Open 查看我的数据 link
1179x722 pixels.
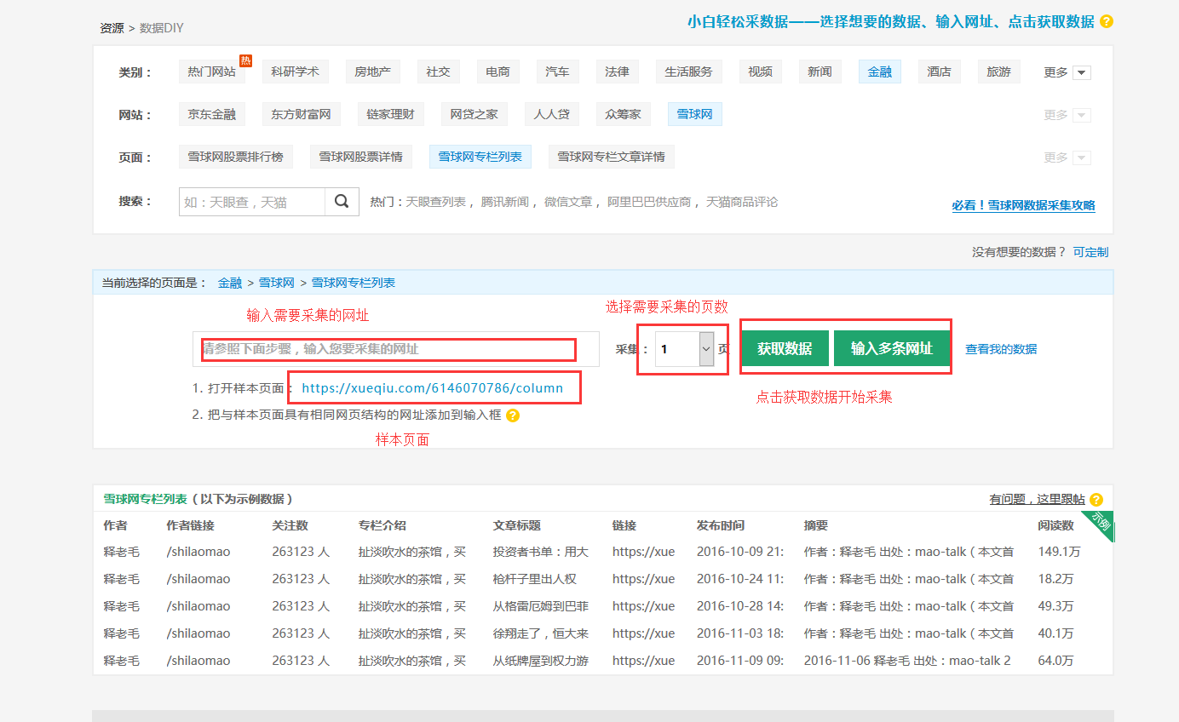1001,349
